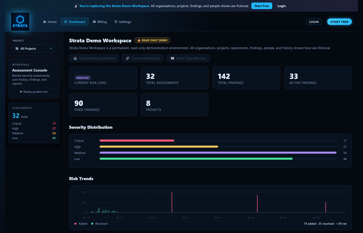Click Critical count 17 in sidebar
Image resolution: width=363 pixels, height=233 pixels.
(54, 124)
